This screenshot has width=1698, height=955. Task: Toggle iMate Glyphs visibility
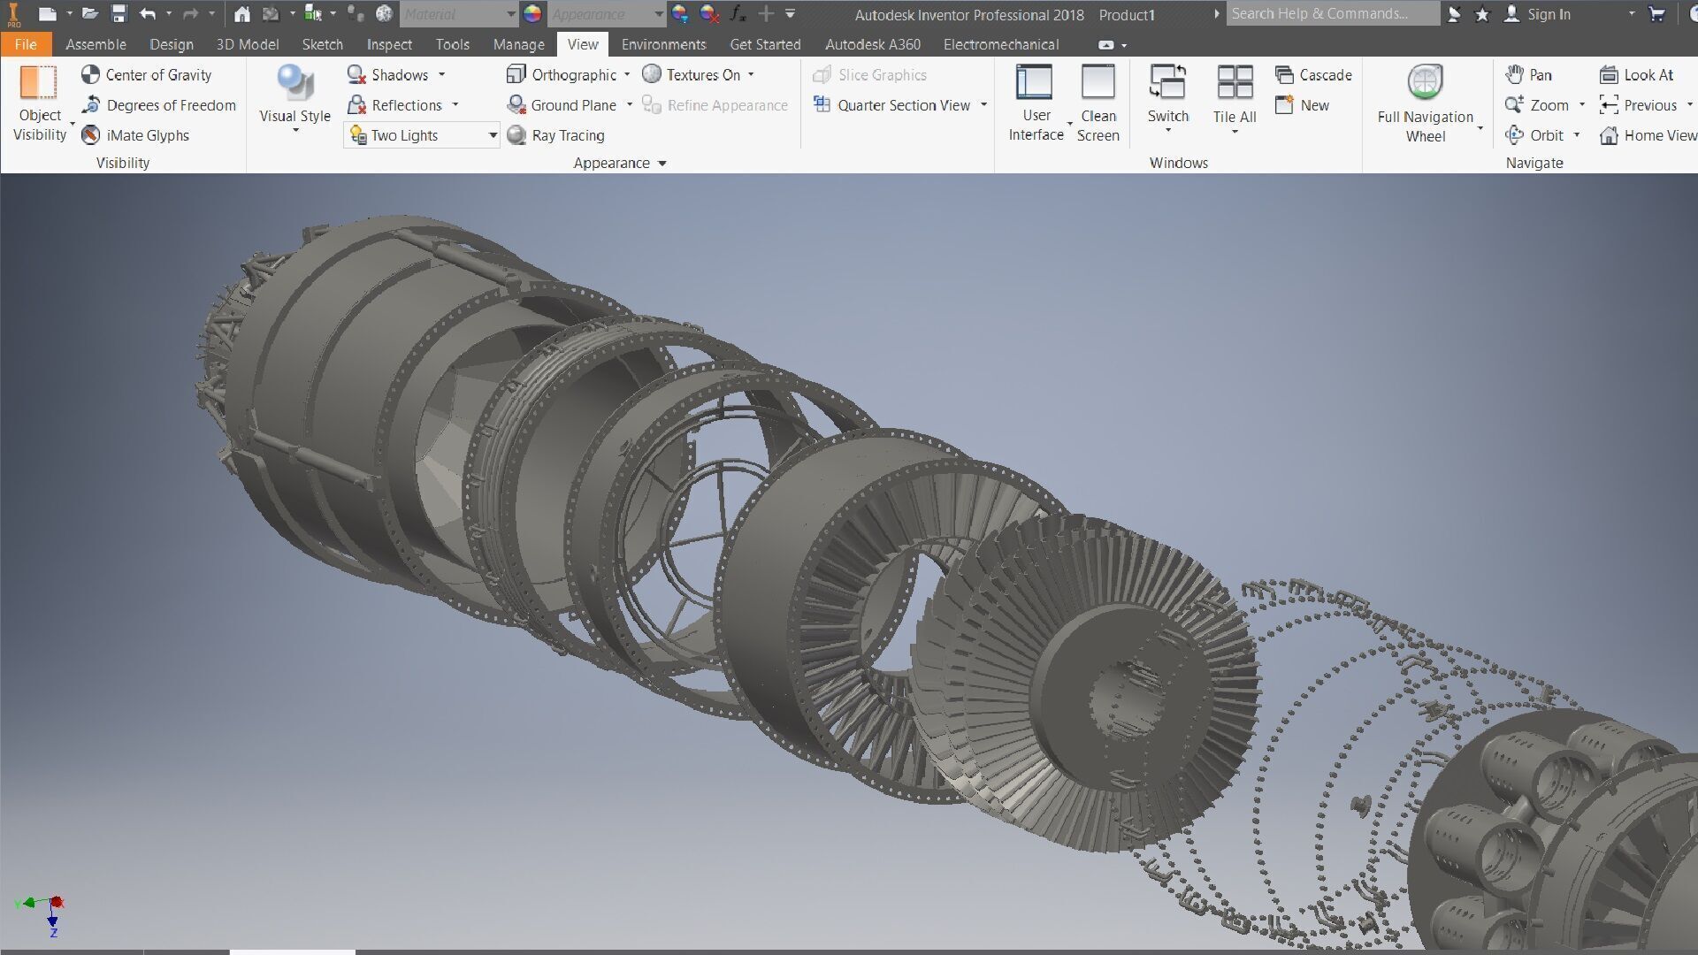[135, 135]
